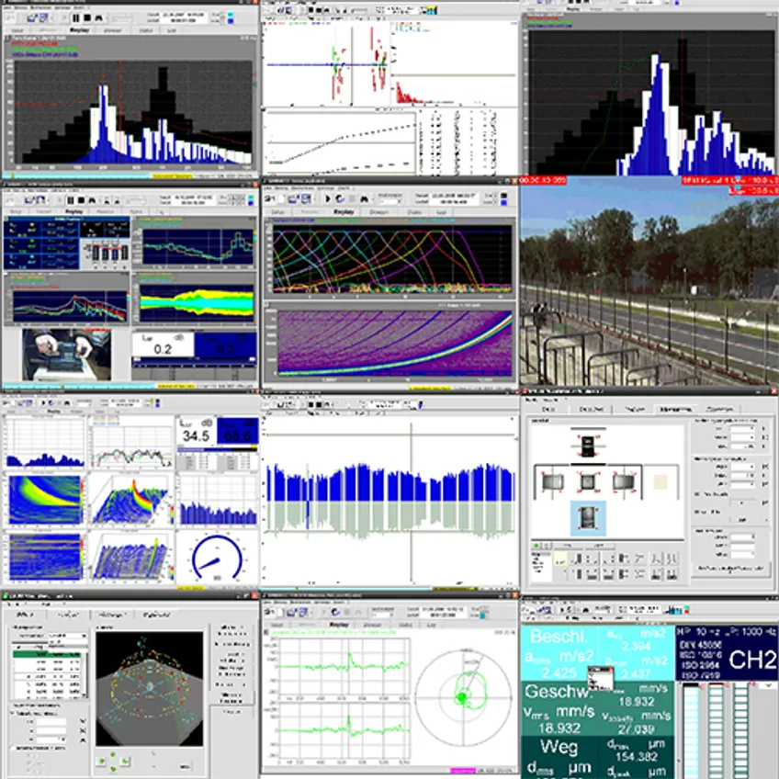Click the controller icon in the filter curves window

pos(364,198)
